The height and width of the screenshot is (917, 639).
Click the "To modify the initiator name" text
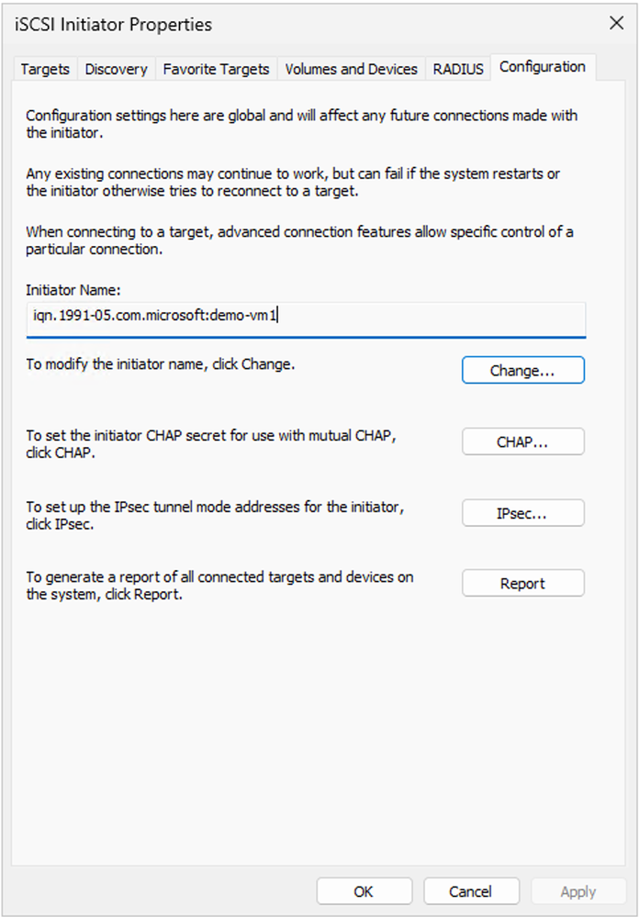pos(160,364)
